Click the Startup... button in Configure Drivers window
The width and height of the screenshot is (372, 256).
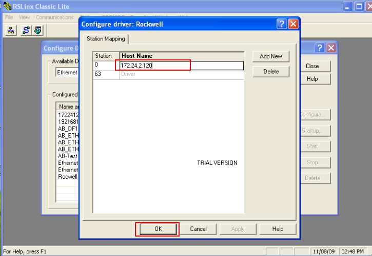(315, 131)
